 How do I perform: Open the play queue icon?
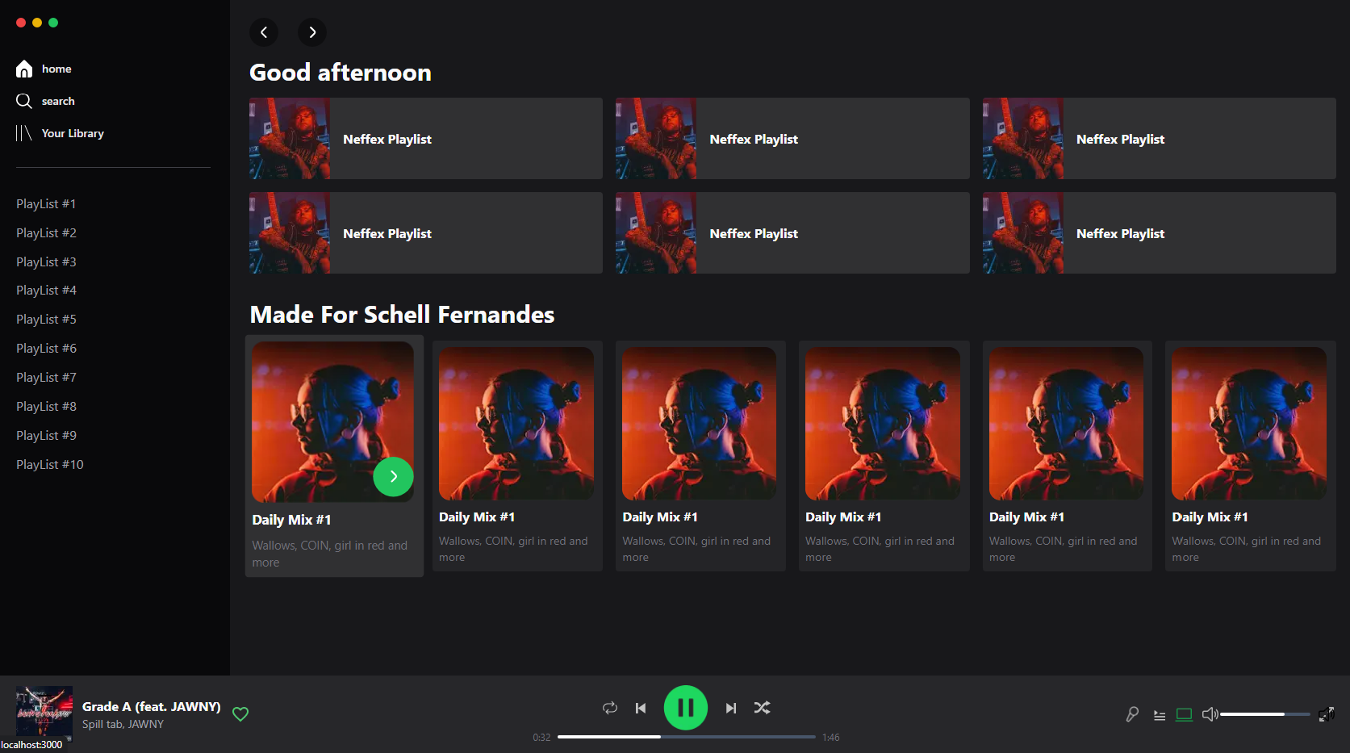pyautogui.click(x=1160, y=714)
